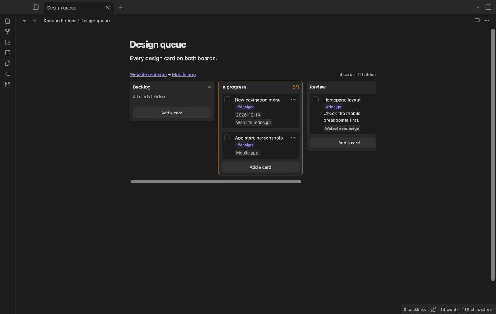Open the New navigation menu card options

(293, 100)
